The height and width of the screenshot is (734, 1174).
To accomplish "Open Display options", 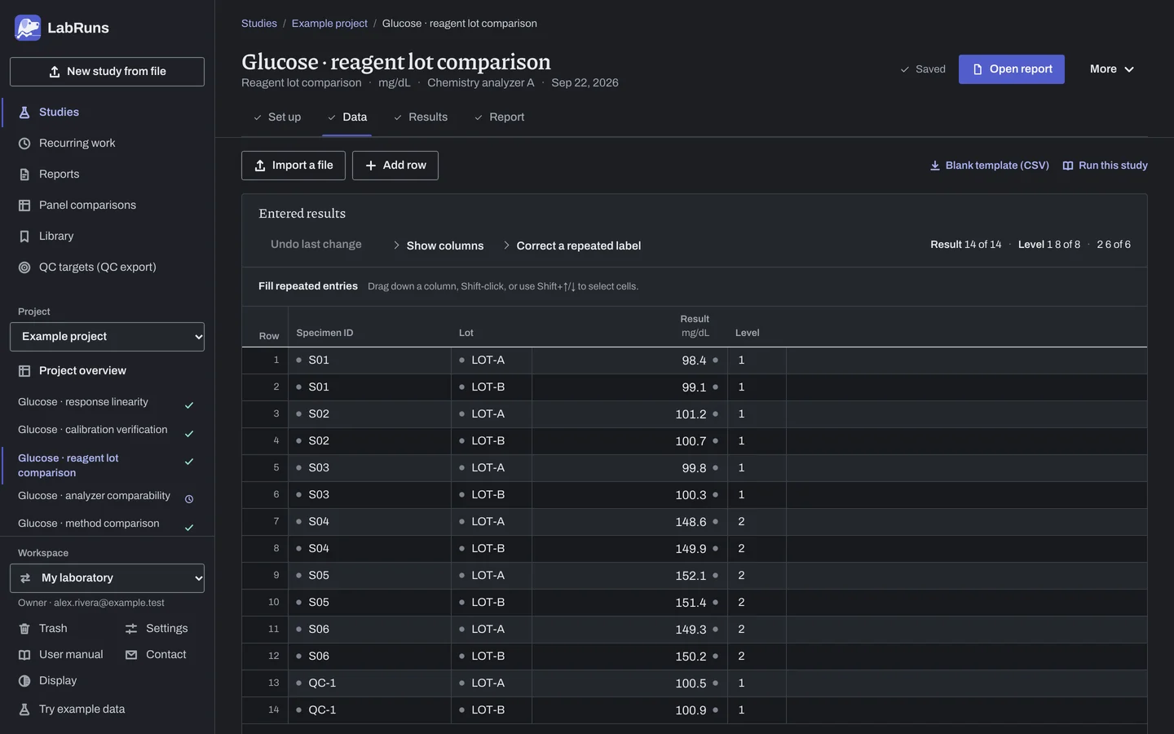I will coord(48,681).
